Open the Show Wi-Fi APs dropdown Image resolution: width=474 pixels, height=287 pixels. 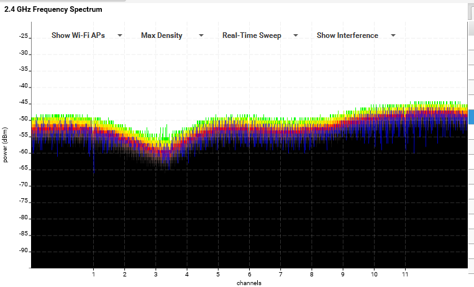click(87, 35)
